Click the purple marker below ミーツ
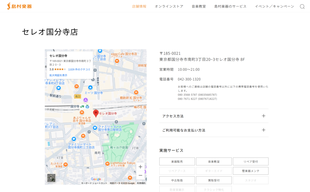The image size is (310, 192). pos(86,100)
